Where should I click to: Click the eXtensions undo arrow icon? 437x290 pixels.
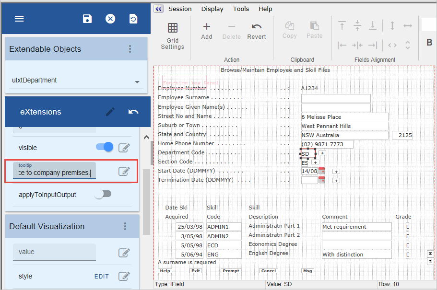(x=133, y=112)
